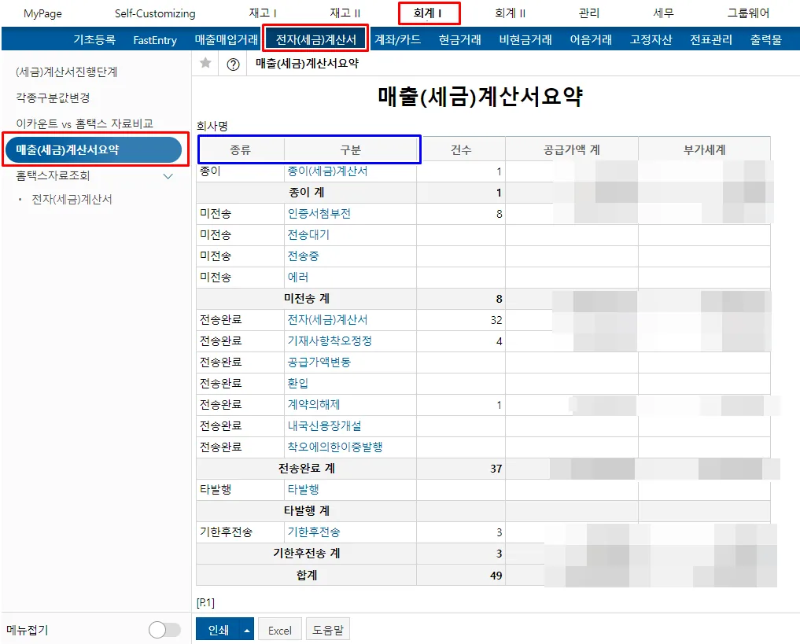Screen dimensions: 800x644
Task: Click the favorite star icon
Action: coord(205,63)
